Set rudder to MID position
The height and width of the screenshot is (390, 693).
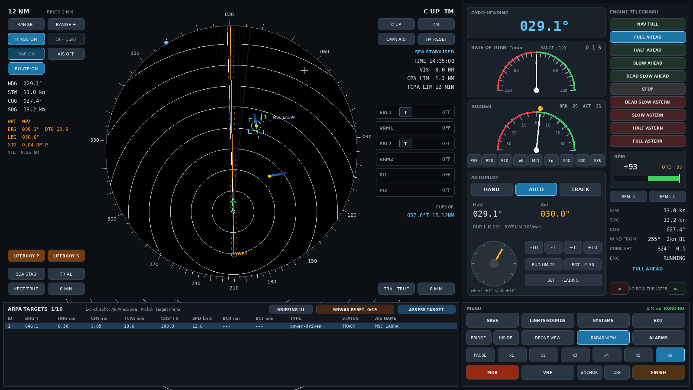pos(535,160)
